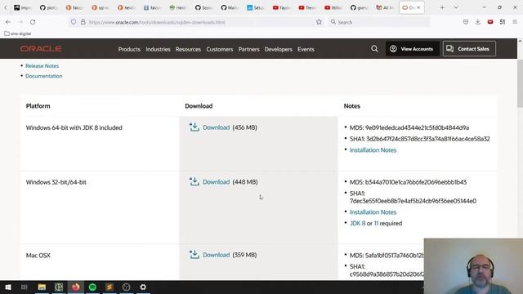Select the 'Mac OSX' platform text
This screenshot has height=294, width=523.
pos(38,256)
